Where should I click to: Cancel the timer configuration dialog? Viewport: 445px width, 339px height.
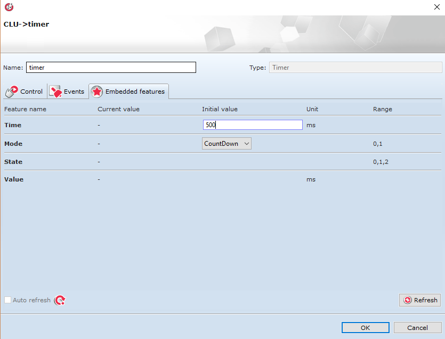[x=417, y=328]
